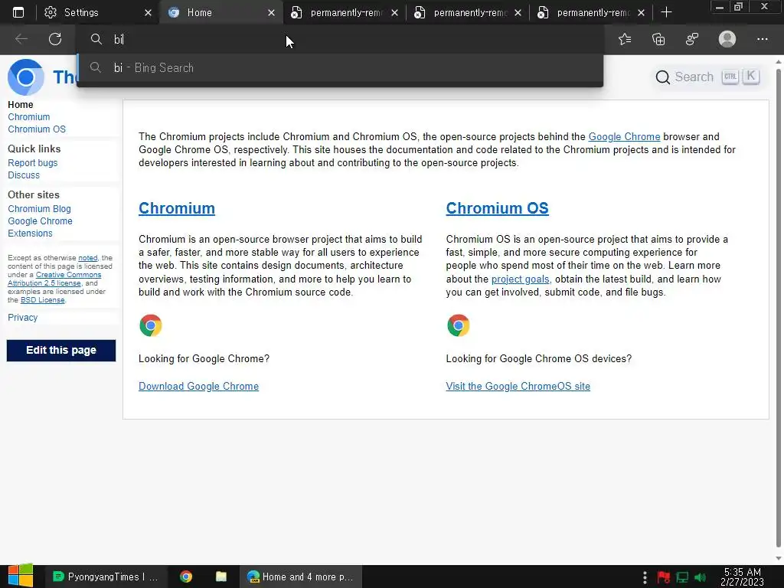Open Download Google Chrome link
Viewport: 784px width, 588px height.
click(x=198, y=386)
